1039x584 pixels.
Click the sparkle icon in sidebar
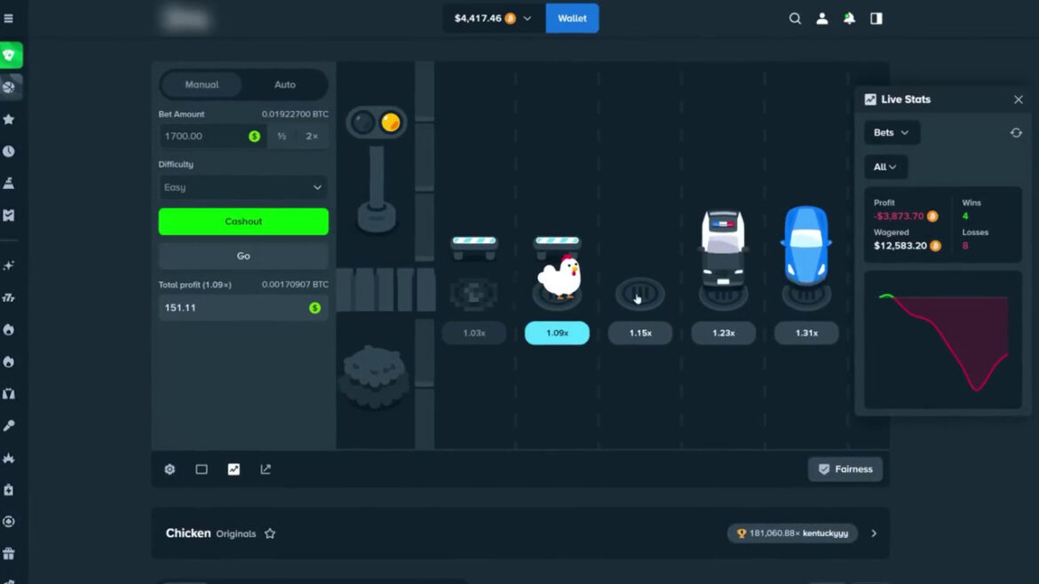[9, 264]
